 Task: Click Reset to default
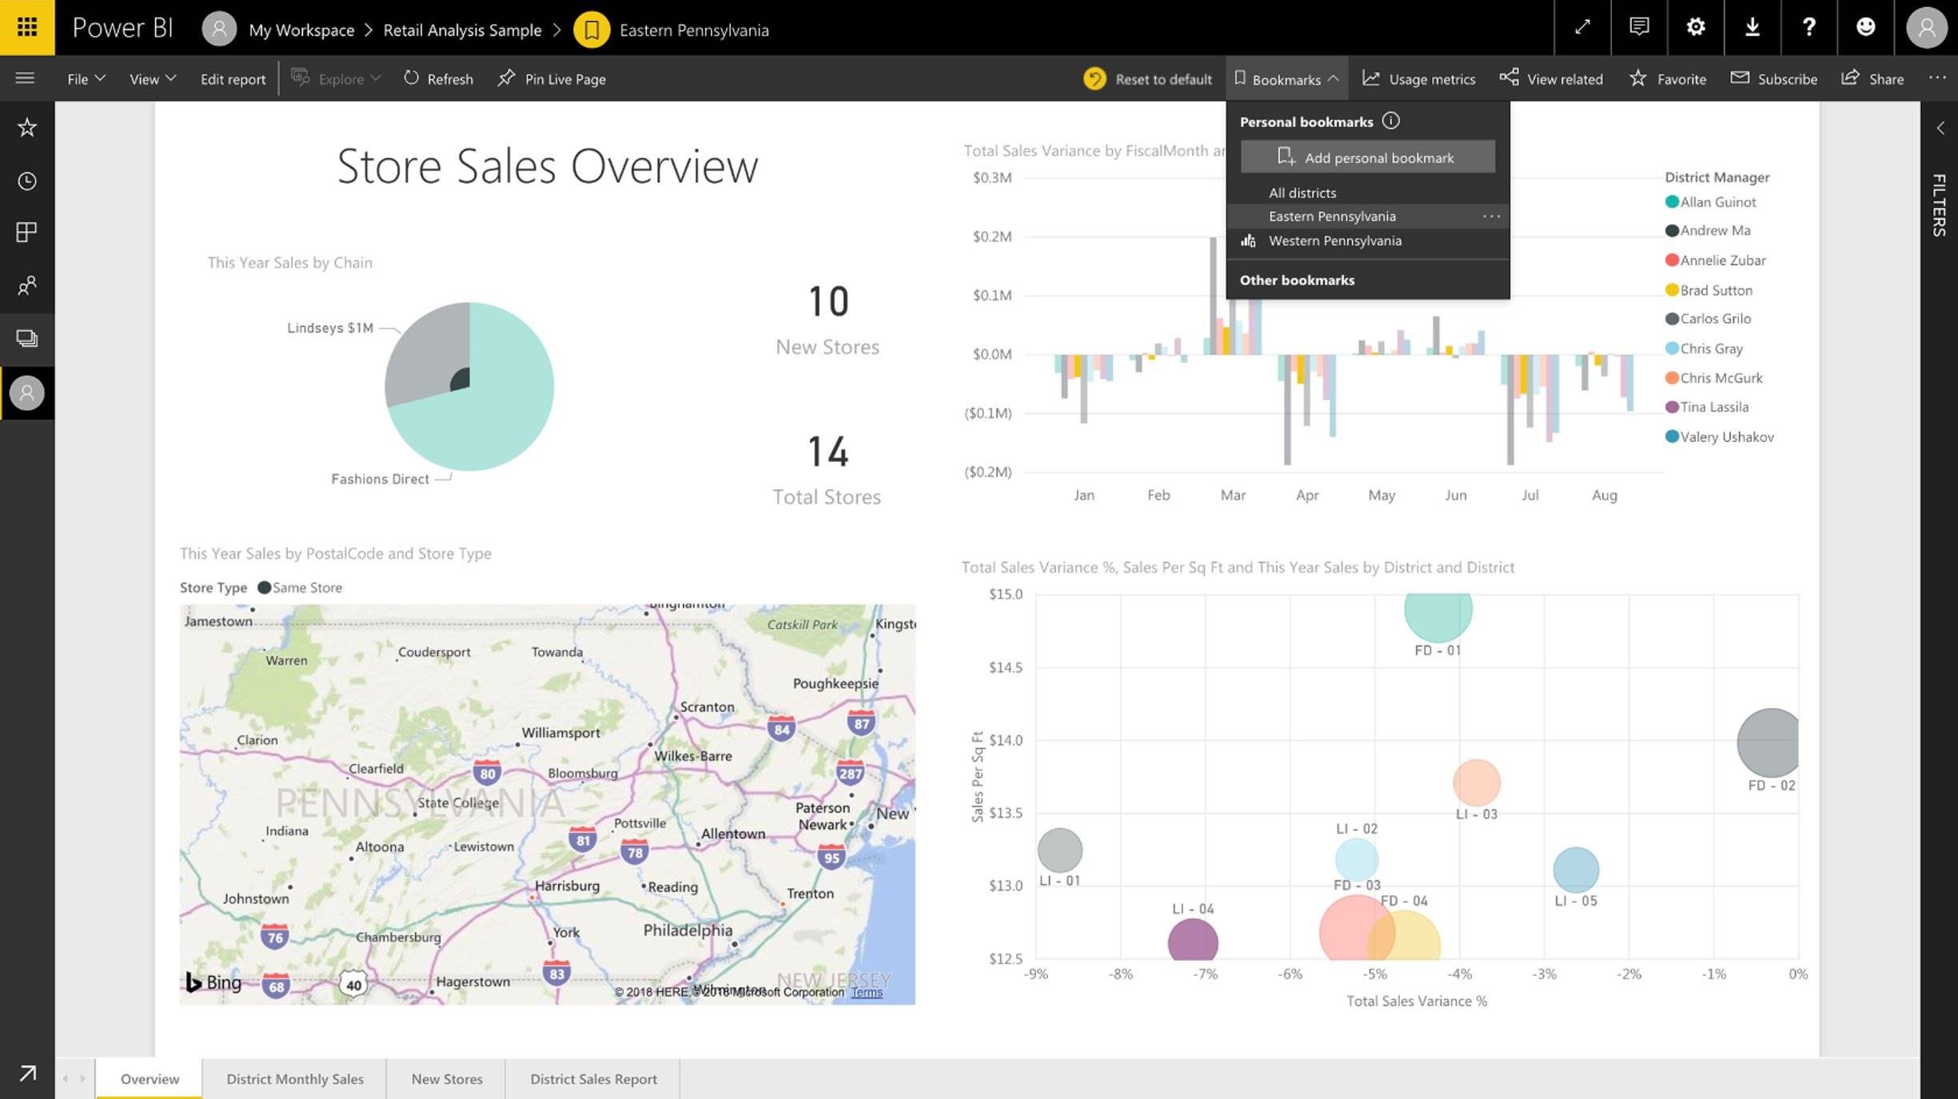[x=1148, y=78]
